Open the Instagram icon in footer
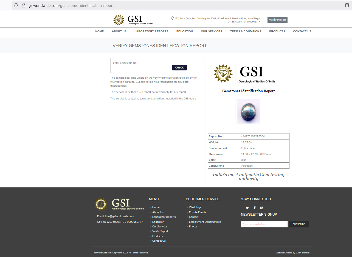 [x=262, y=208]
